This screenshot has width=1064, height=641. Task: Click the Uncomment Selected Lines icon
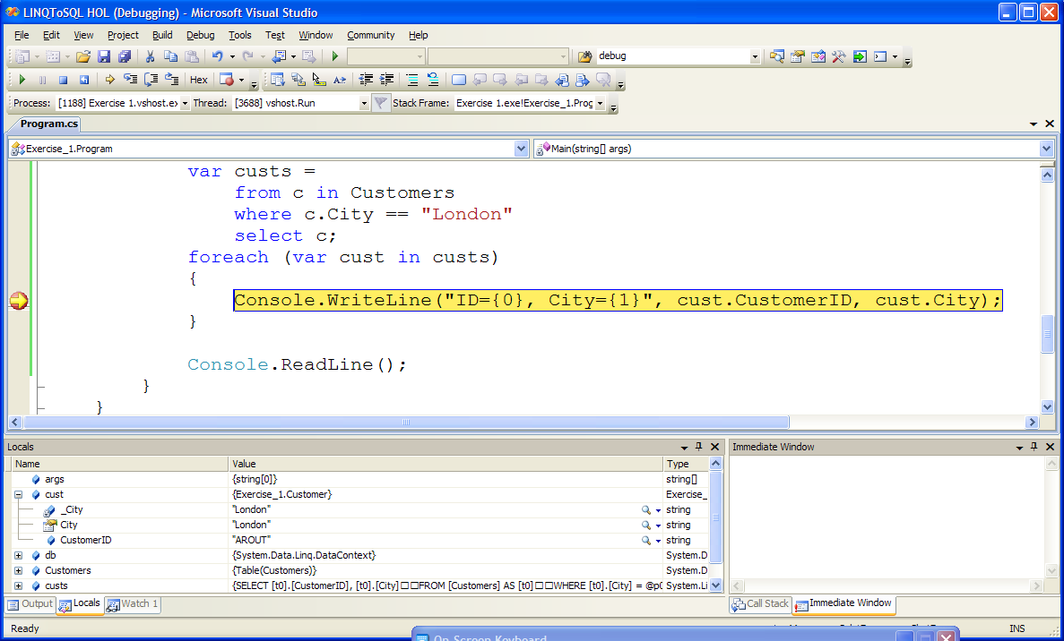(433, 80)
